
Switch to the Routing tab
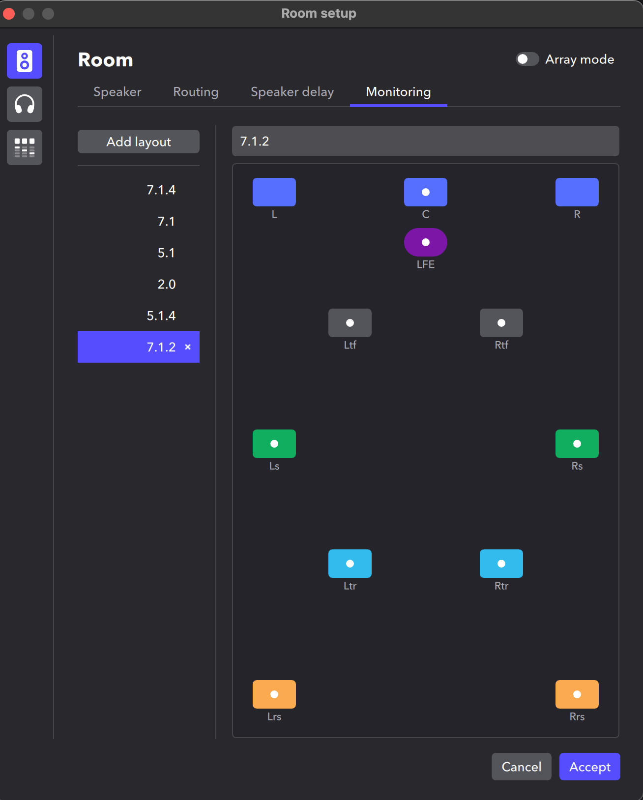pyautogui.click(x=196, y=92)
